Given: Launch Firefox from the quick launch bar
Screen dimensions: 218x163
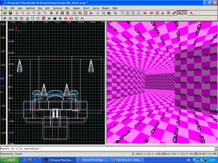Looking at the screenshot, I should point(30,160).
